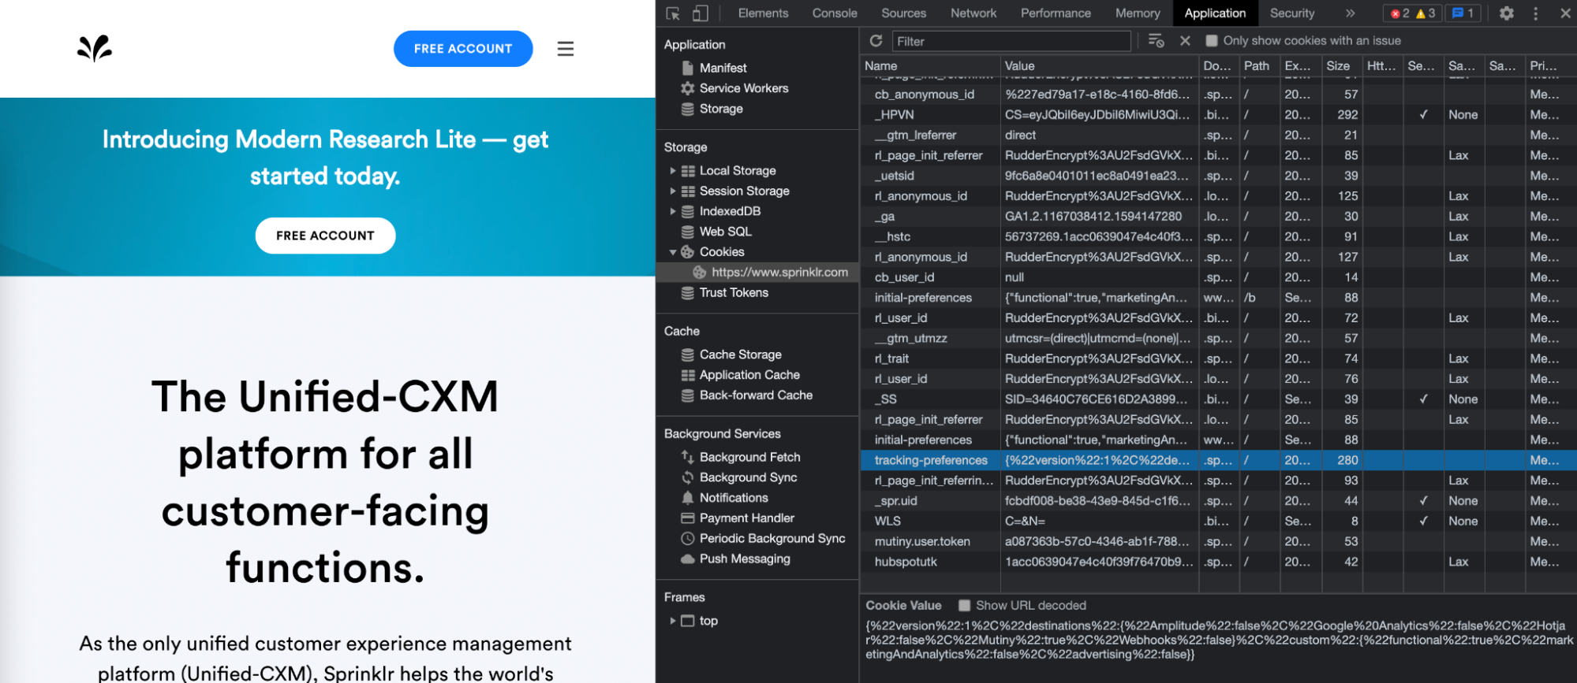Refresh the cookies table

[x=876, y=41]
